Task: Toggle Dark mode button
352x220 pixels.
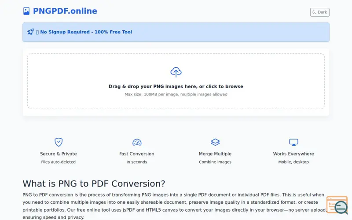Action: click(x=320, y=12)
